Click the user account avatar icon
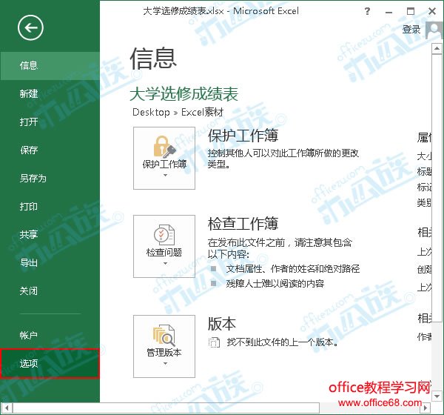 click(434, 30)
